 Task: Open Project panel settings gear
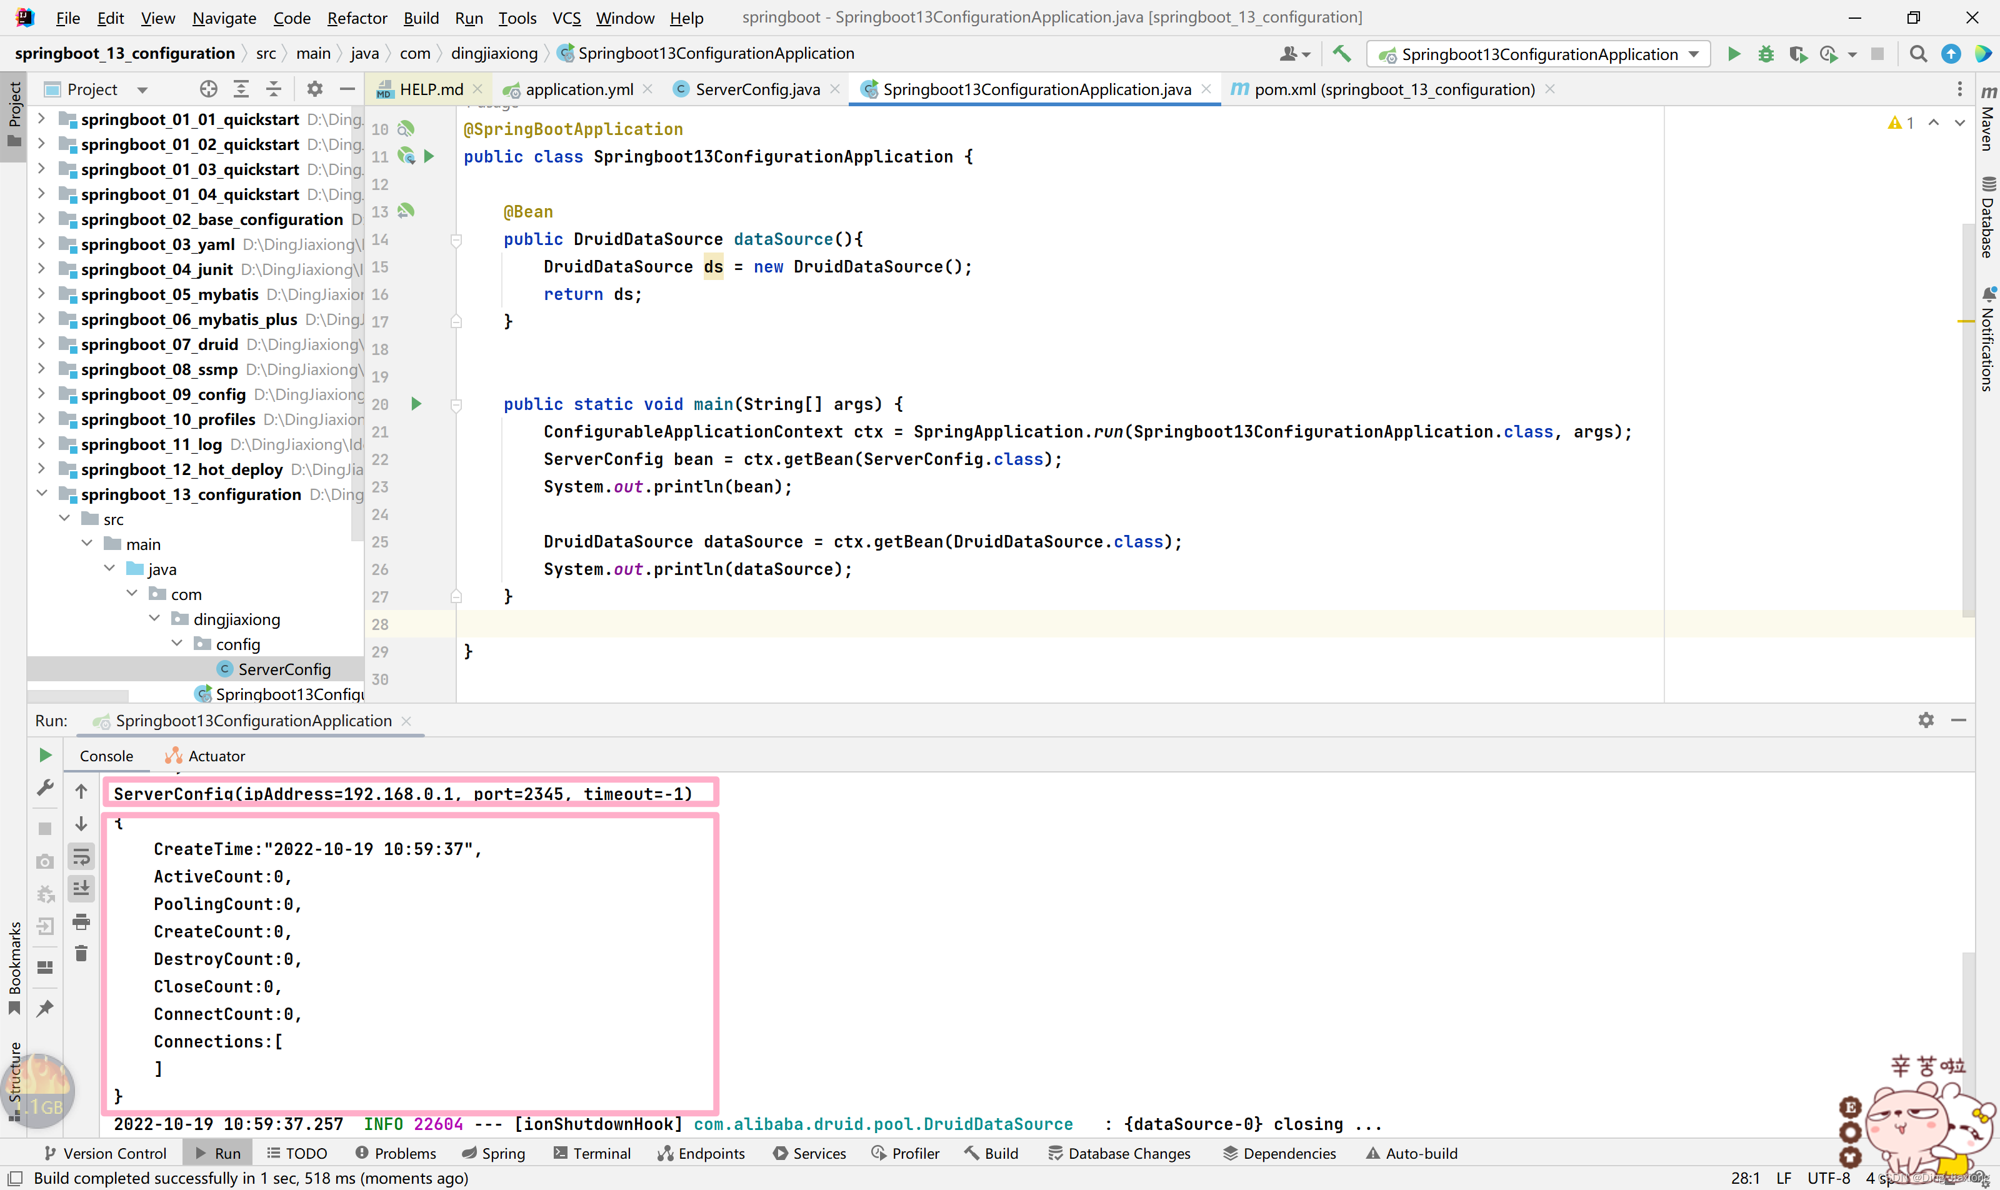point(314,89)
